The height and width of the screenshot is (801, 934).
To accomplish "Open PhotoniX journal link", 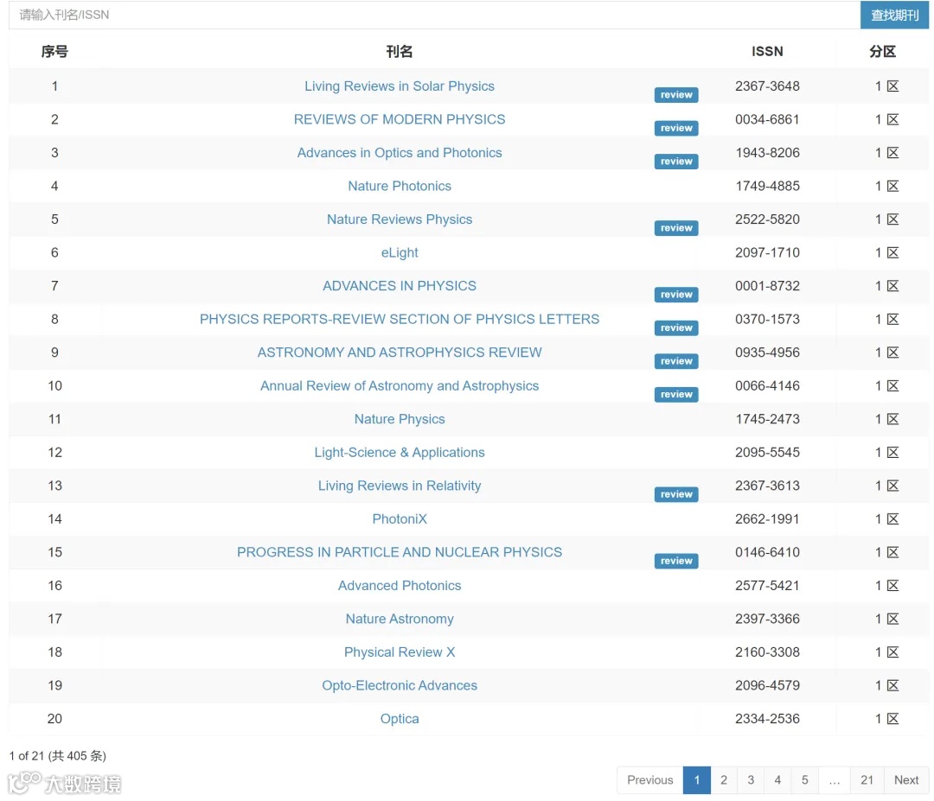I will click(399, 519).
